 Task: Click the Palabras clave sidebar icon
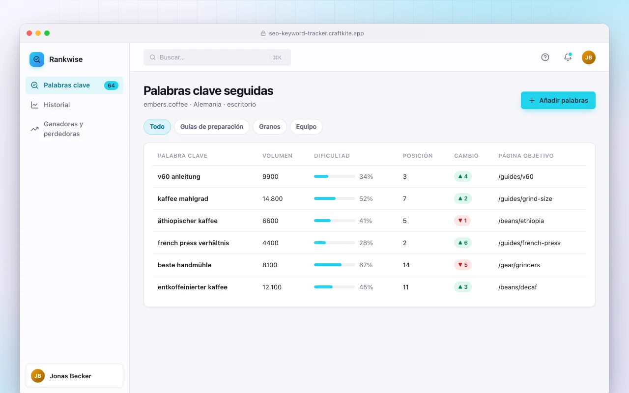pyautogui.click(x=34, y=85)
